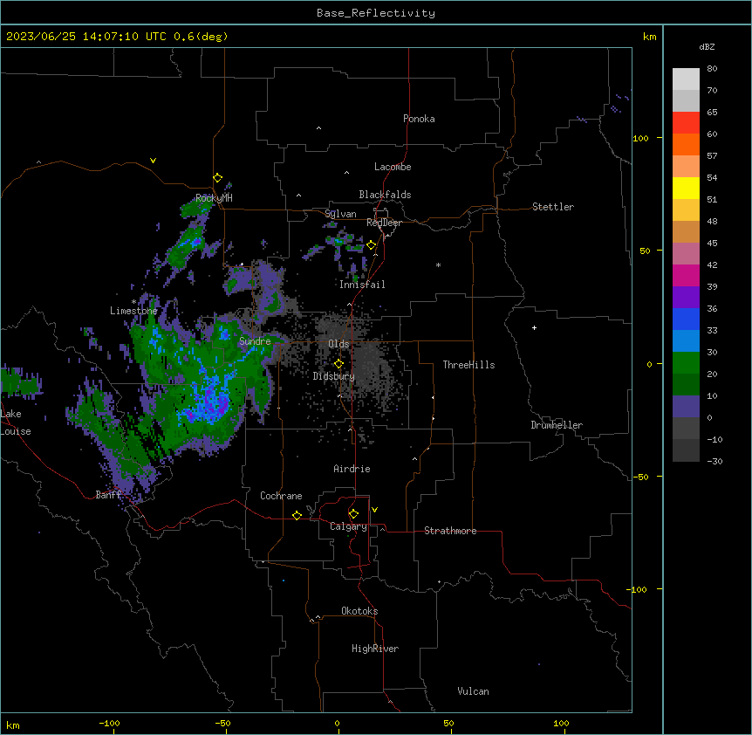Click the Sylvan label
The width and height of the screenshot is (752, 735).
click(340, 214)
